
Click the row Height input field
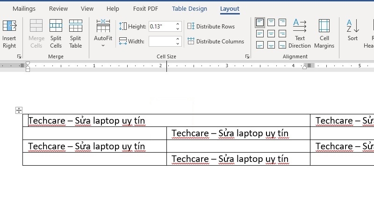click(x=162, y=27)
